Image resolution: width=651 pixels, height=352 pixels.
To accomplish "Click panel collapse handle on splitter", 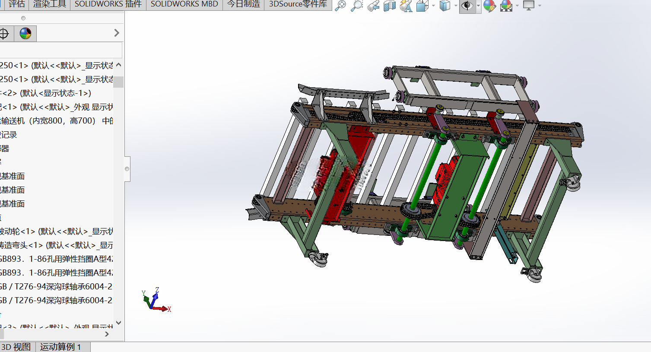I will point(127,169).
